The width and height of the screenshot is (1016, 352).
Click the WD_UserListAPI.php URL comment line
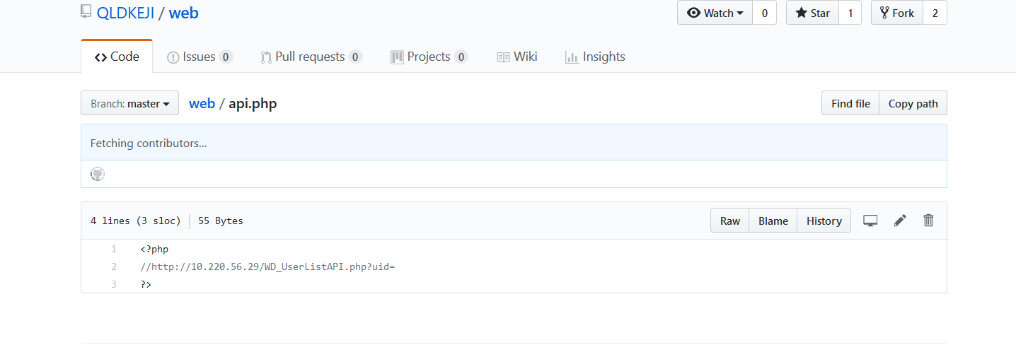tap(267, 266)
